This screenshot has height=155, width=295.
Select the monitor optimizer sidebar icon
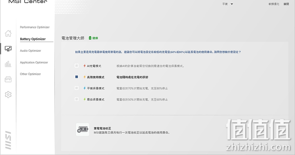pyautogui.click(x=8, y=49)
